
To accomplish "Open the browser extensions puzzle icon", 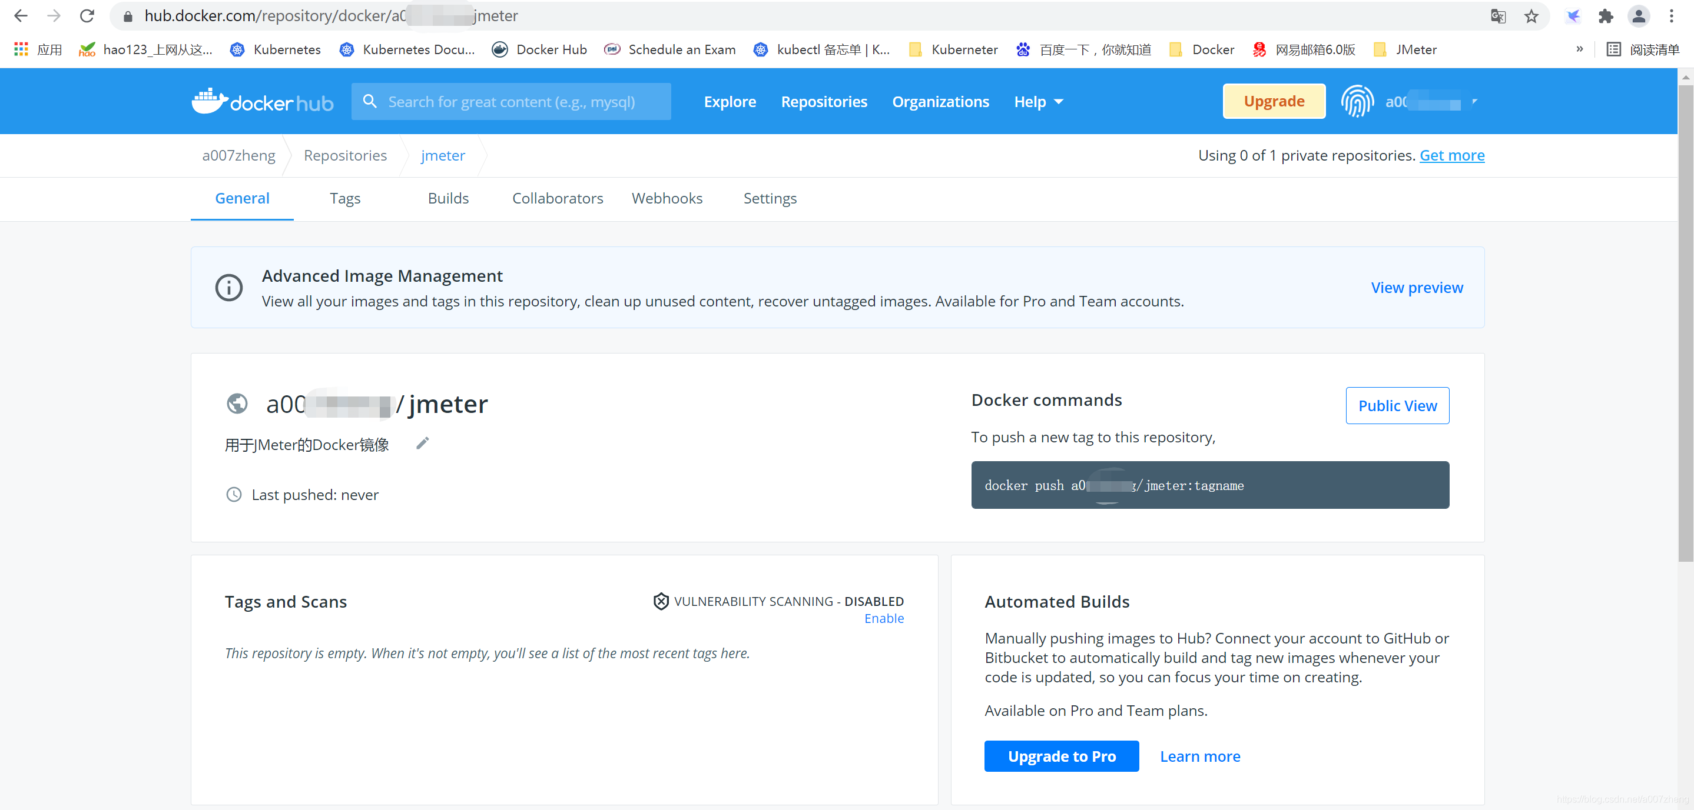I will coord(1605,16).
